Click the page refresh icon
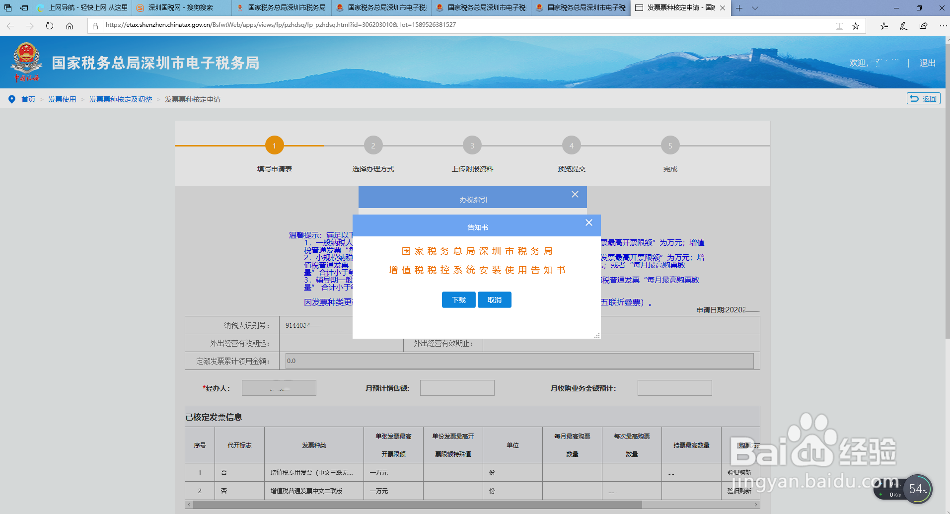Viewport: 950px width, 514px height. pyautogui.click(x=49, y=25)
